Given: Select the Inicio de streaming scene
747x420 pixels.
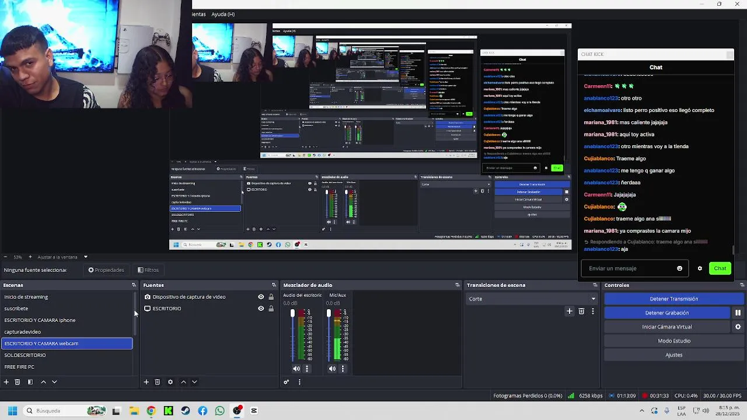Looking at the screenshot, I should click(67, 297).
